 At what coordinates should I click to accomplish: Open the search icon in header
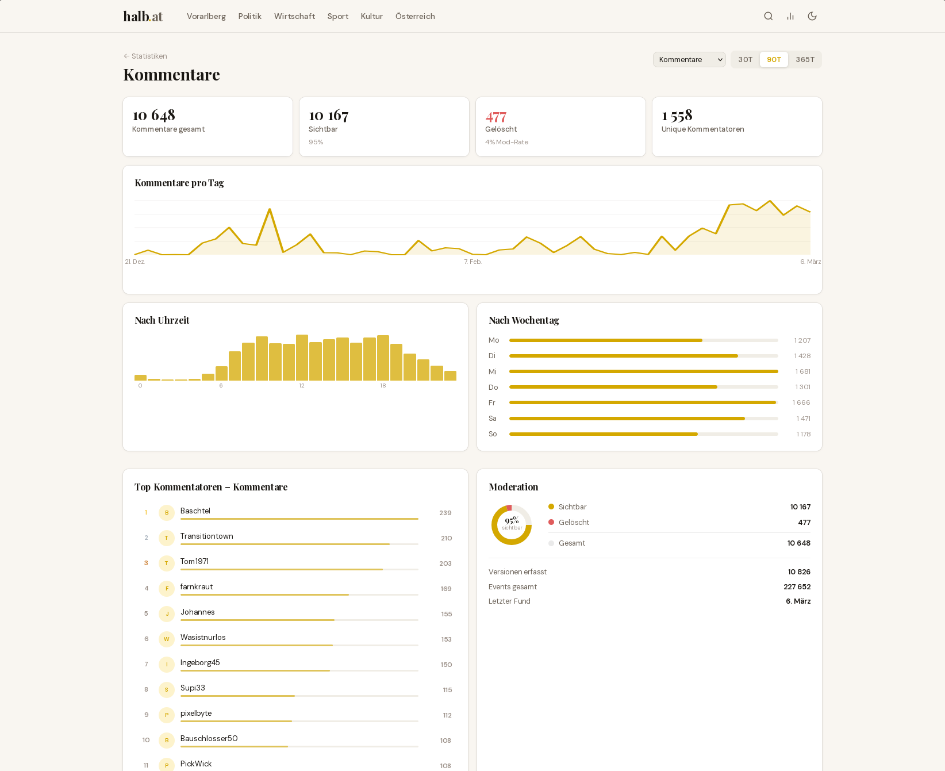click(x=768, y=16)
